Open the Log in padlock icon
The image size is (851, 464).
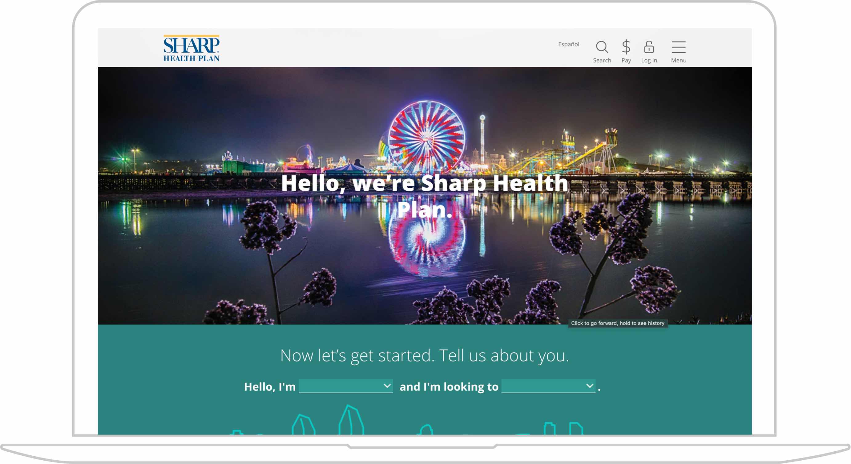point(649,47)
